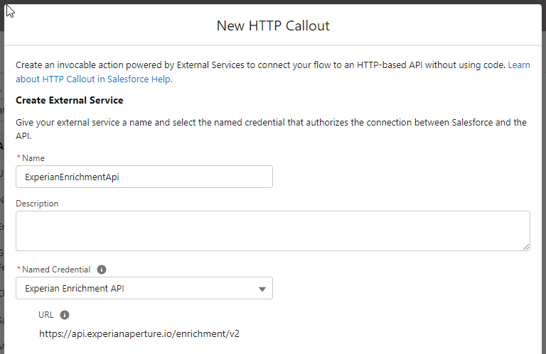Click the red required asterisk beside Name

pyautogui.click(x=18, y=157)
